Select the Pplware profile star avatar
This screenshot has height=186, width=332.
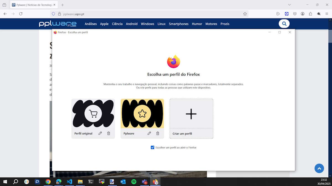[x=142, y=114]
